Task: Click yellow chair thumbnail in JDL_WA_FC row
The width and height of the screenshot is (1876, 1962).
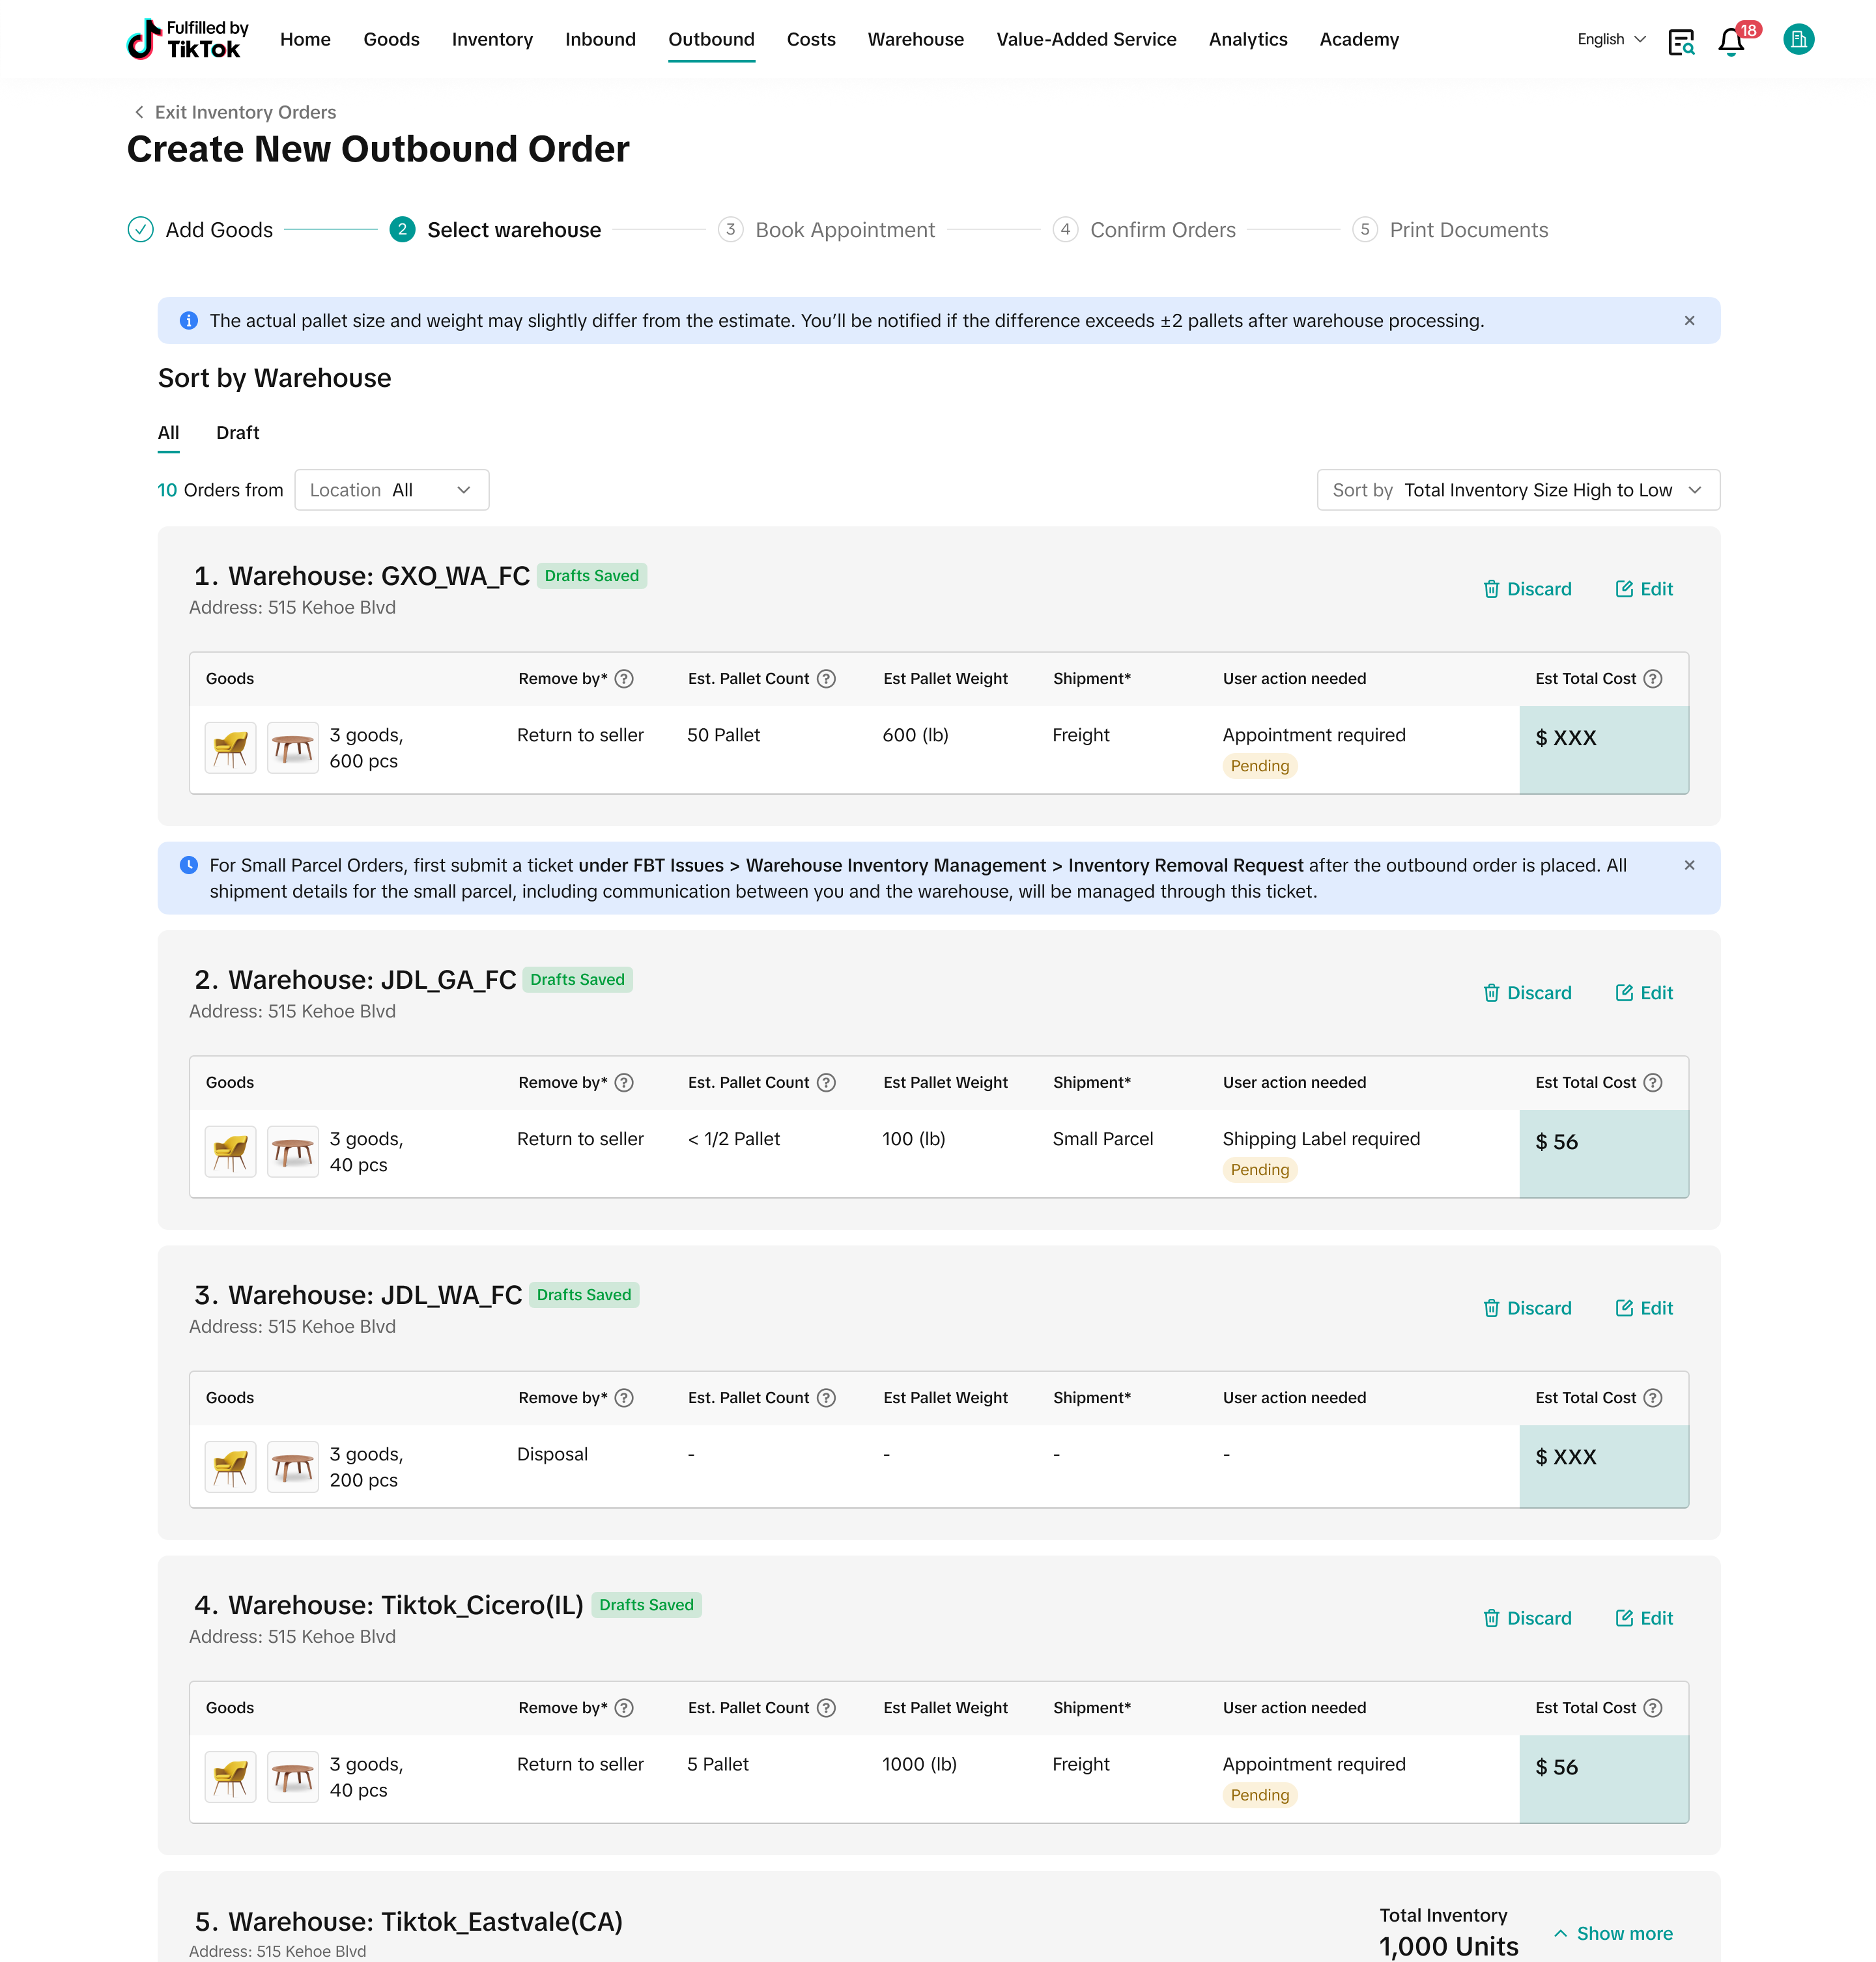Action: point(230,1467)
